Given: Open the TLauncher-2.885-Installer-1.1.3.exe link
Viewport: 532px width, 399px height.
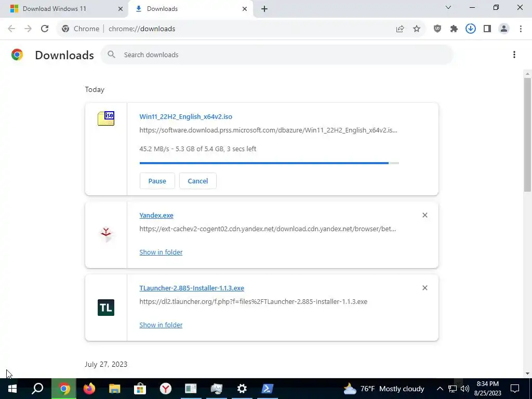Looking at the screenshot, I should (x=192, y=288).
